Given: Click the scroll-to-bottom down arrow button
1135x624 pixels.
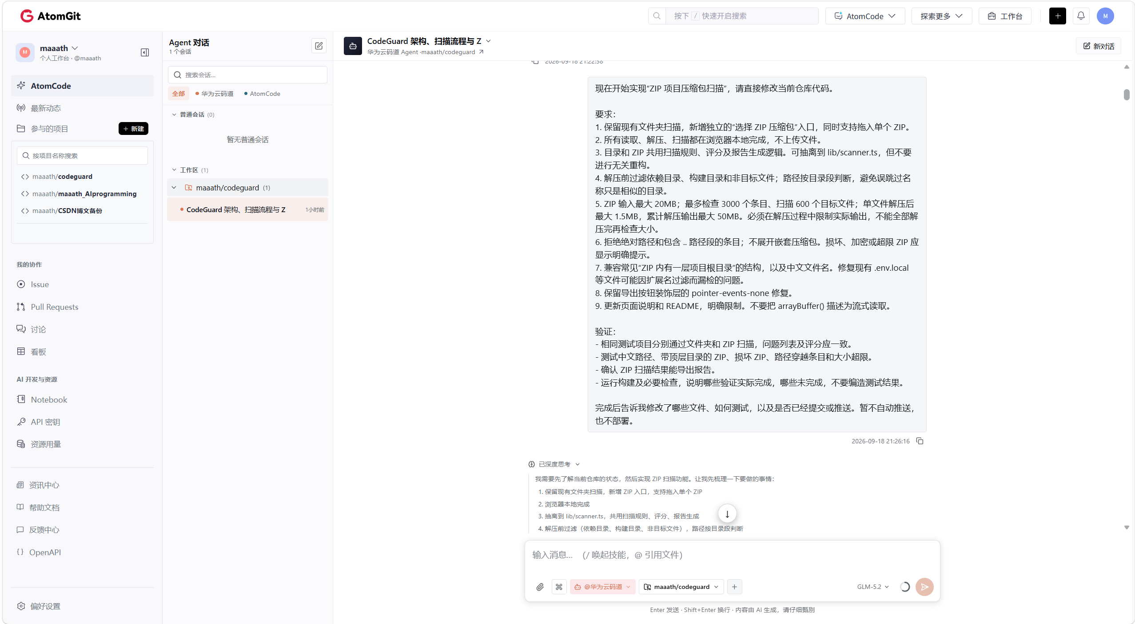Looking at the screenshot, I should tap(727, 513).
